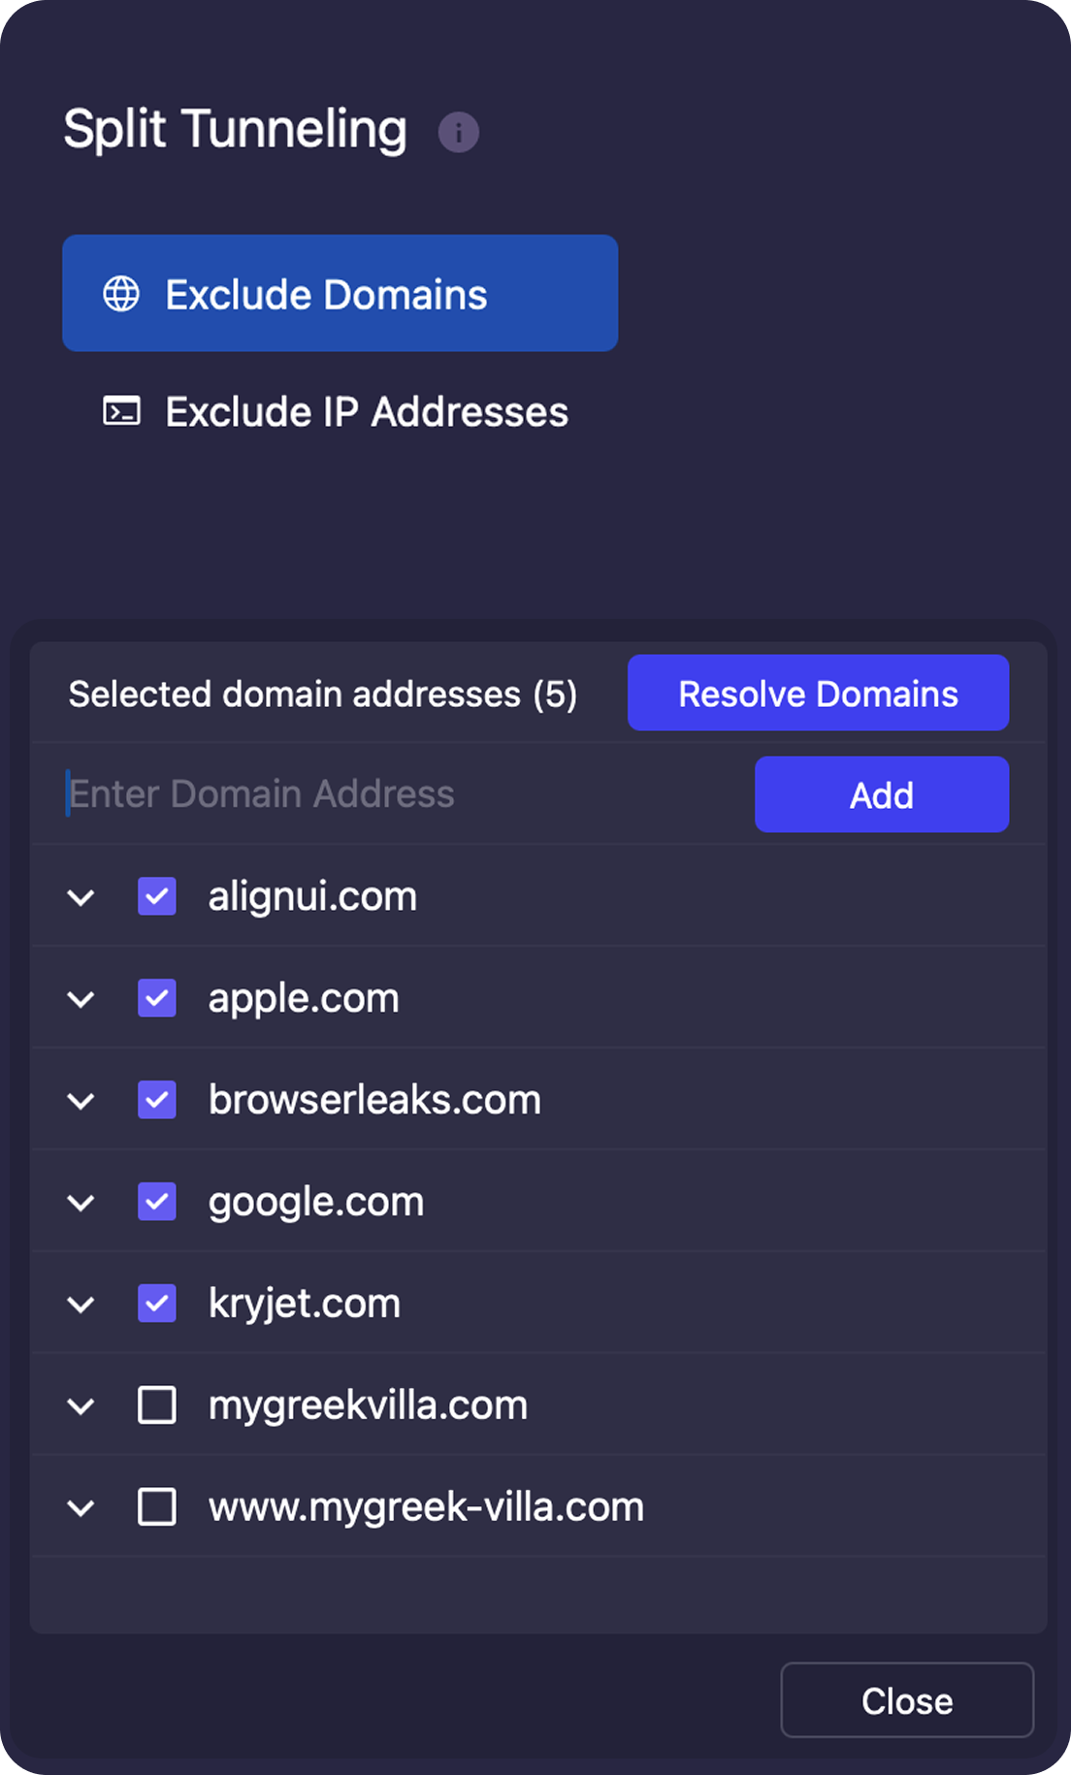Image resolution: width=1071 pixels, height=1775 pixels.
Task: Expand browserleaks.com details
Action: click(x=81, y=1099)
